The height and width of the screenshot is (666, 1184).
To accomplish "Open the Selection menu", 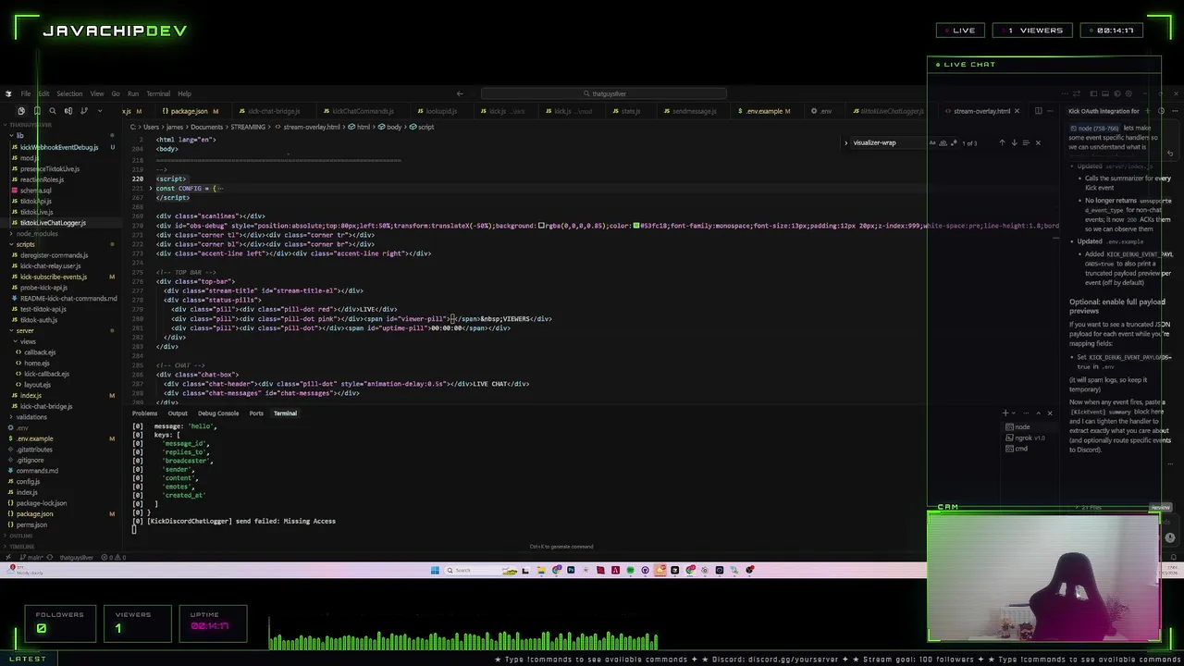I will tap(69, 93).
